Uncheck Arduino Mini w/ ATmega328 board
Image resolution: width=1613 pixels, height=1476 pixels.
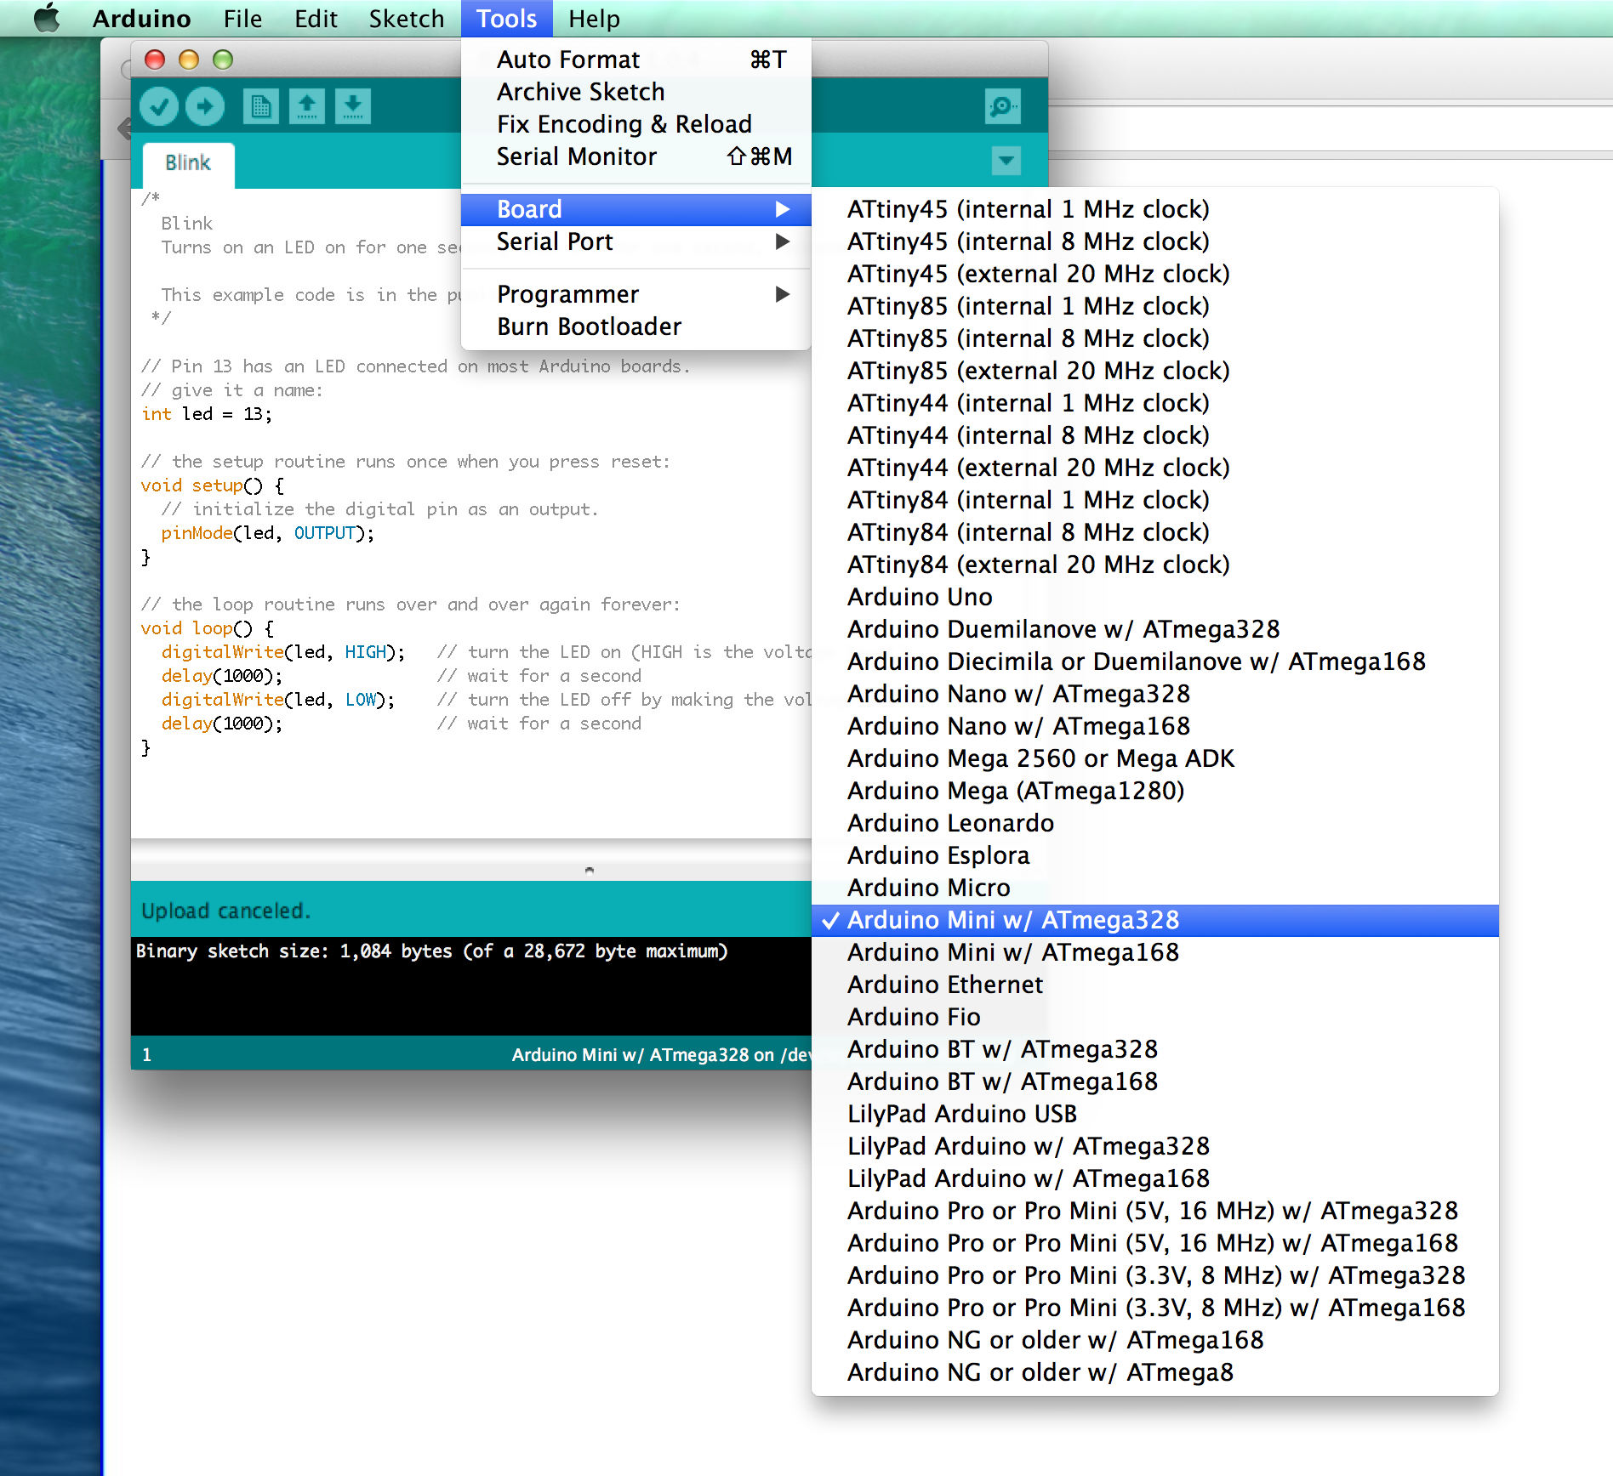pos(1015,920)
